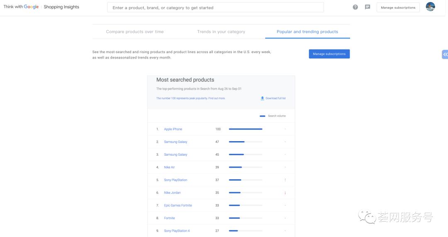
Task: Click the Shopping Insights title
Action: point(61,7)
